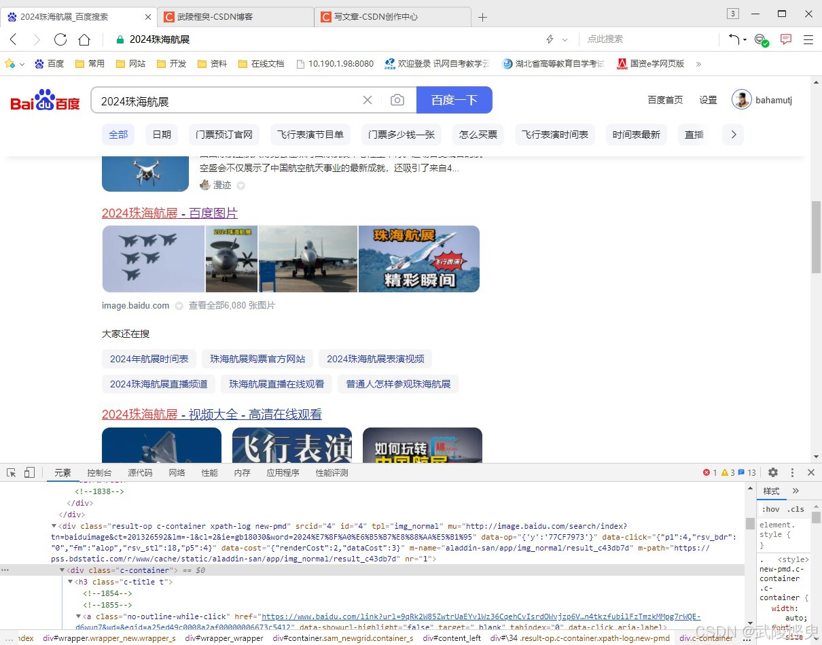Open the 开发 bookmarks folder
This screenshot has width=822, height=645.
coord(171,63)
